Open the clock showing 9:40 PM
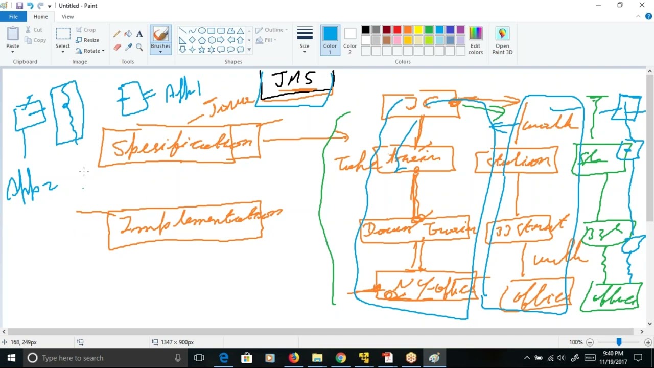 (x=613, y=358)
